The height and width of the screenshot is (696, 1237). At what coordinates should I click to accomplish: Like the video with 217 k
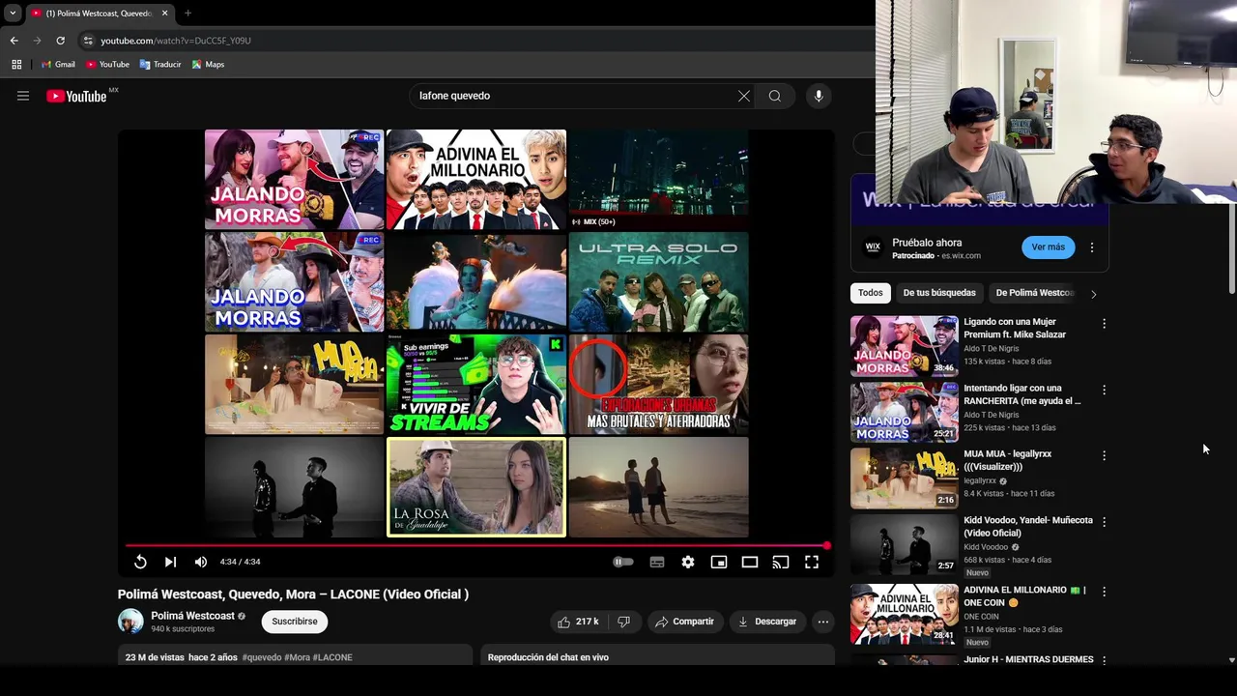click(x=578, y=622)
